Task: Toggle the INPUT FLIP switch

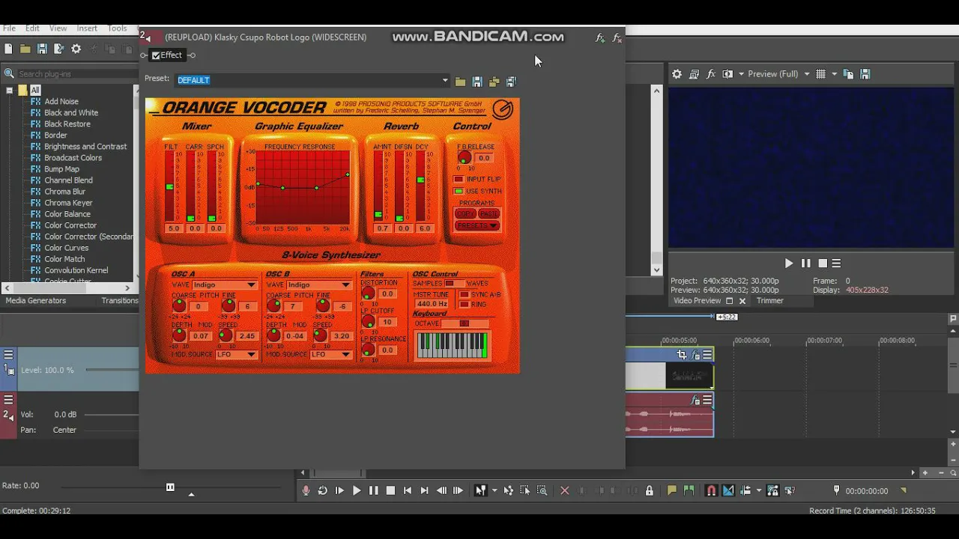Action: 459,180
